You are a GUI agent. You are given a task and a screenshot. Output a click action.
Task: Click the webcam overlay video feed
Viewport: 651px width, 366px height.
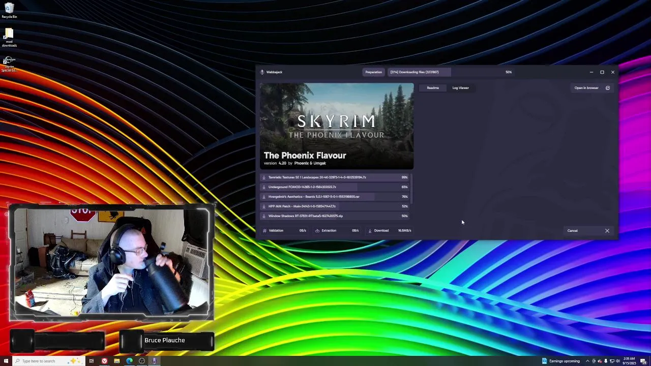(x=111, y=262)
